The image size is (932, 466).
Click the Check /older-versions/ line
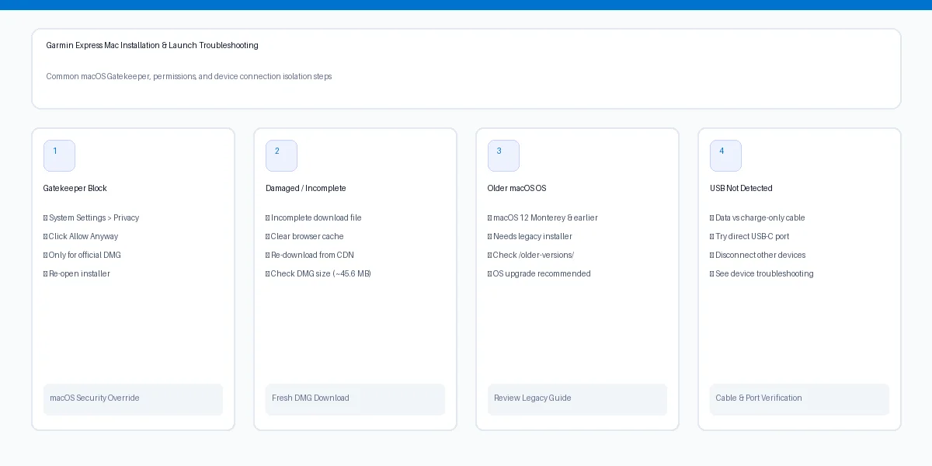click(531, 256)
